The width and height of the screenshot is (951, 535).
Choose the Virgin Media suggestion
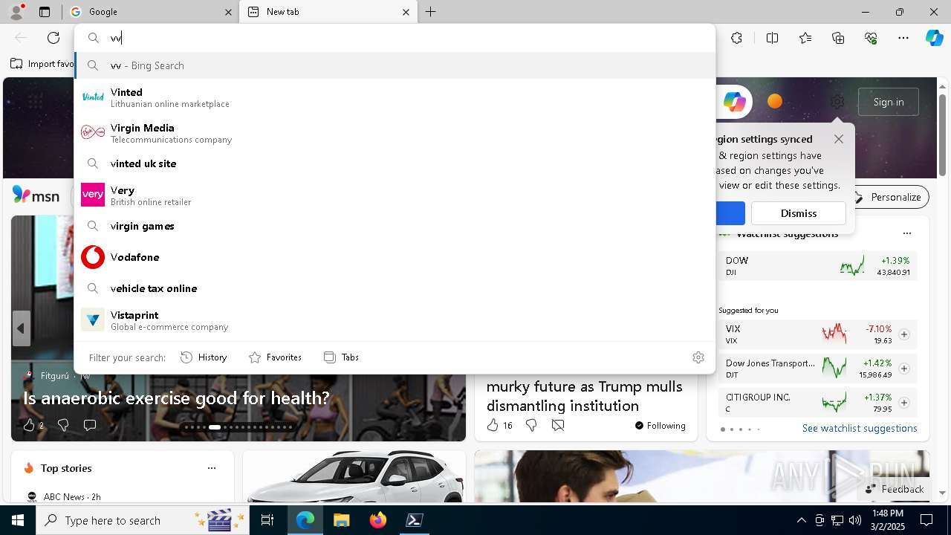point(395,133)
